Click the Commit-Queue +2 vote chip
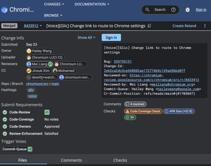This screenshot has height=166, width=211. (x=17, y=149)
